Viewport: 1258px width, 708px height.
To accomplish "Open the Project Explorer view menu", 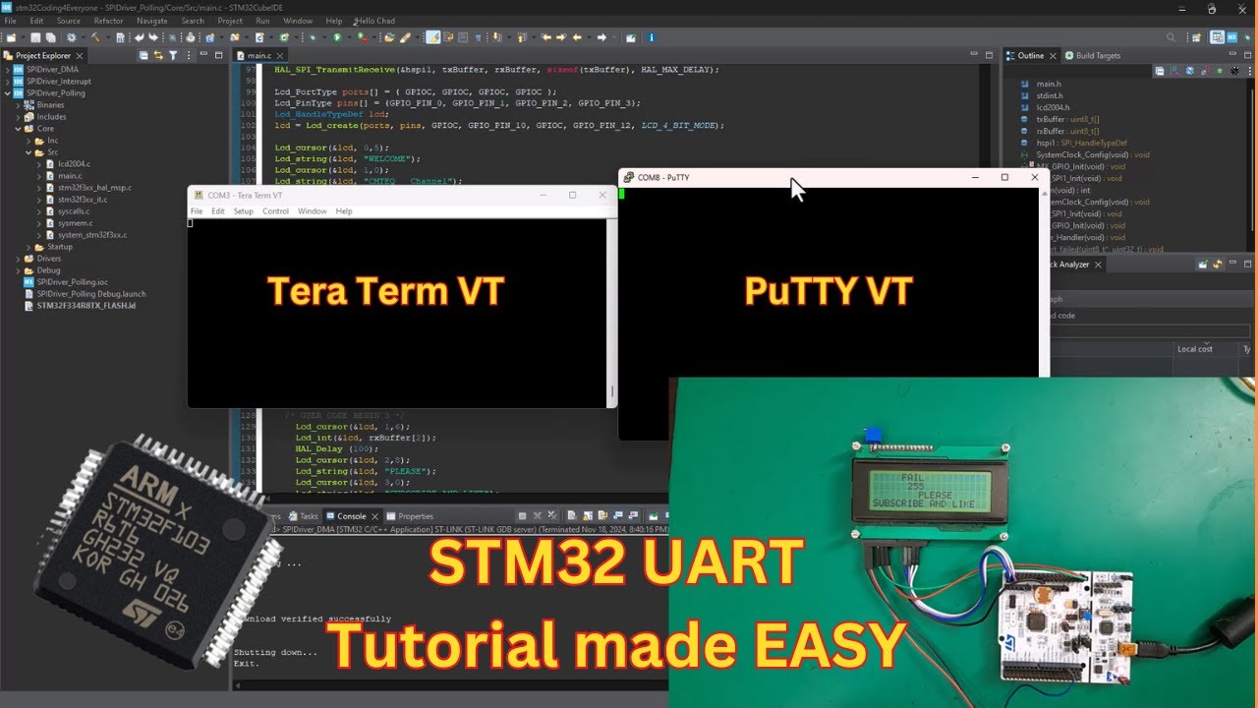I will [x=189, y=56].
